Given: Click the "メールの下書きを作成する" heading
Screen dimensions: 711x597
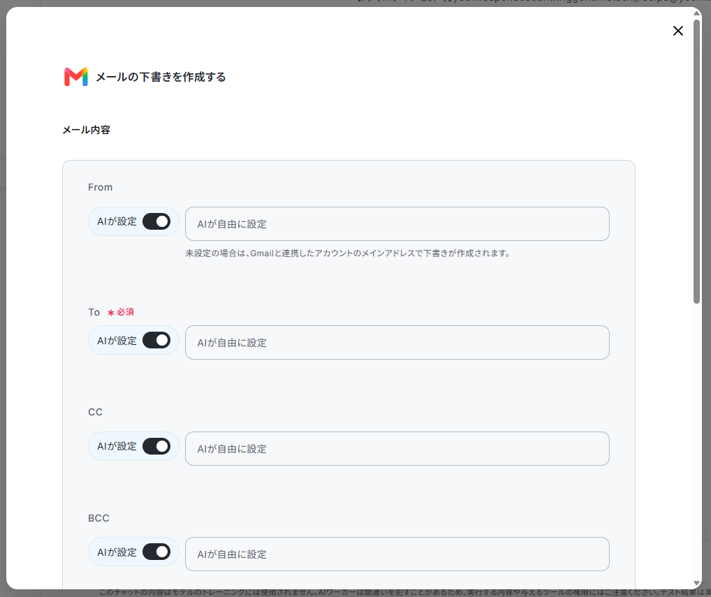Looking at the screenshot, I should [161, 77].
